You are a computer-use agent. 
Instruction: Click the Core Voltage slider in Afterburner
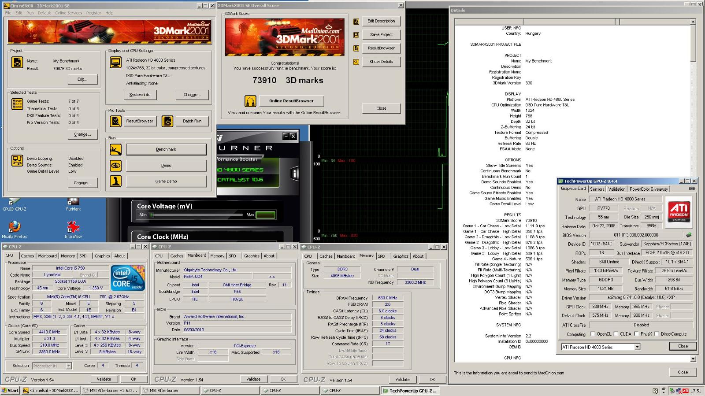click(x=197, y=215)
